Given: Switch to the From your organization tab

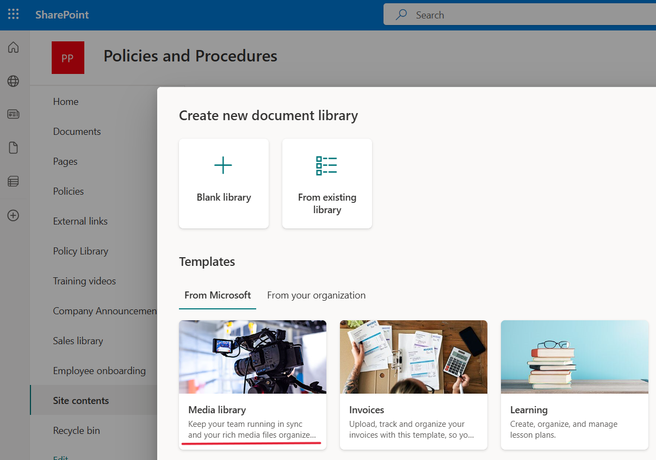Looking at the screenshot, I should pyautogui.click(x=316, y=295).
